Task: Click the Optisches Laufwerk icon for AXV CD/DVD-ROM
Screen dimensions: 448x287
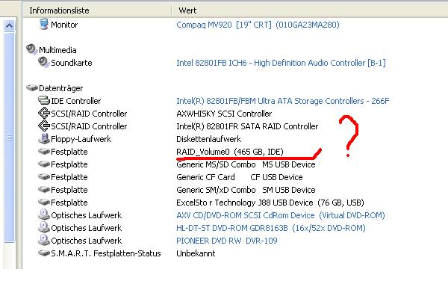Action: pos(44,215)
